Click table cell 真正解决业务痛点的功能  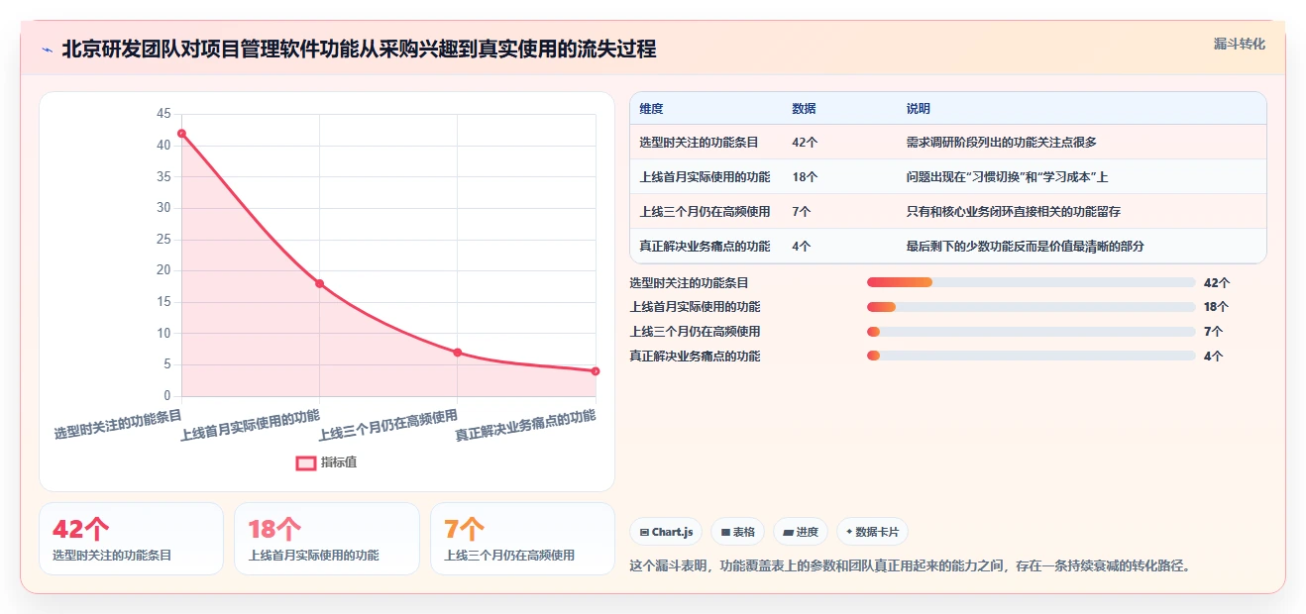pos(705,247)
